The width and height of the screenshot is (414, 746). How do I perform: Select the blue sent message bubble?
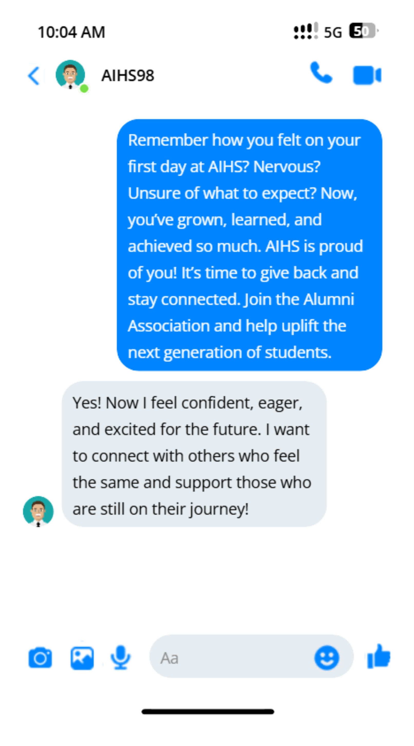(249, 245)
